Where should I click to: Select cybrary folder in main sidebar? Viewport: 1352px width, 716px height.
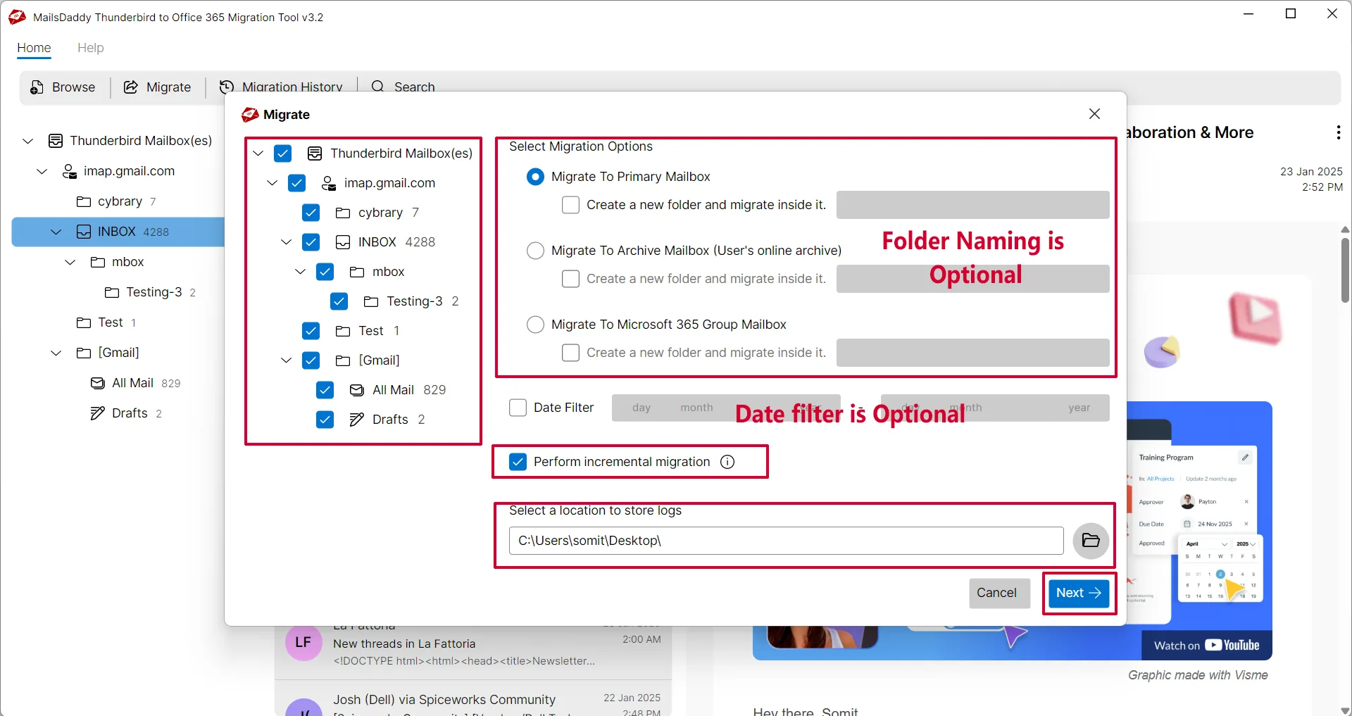(x=116, y=201)
